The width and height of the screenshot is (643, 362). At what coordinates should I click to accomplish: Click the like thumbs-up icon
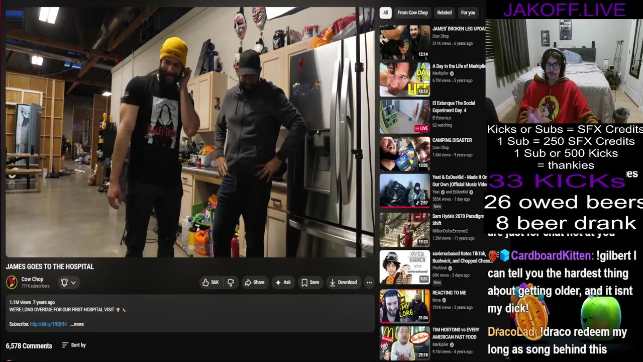coord(206,283)
